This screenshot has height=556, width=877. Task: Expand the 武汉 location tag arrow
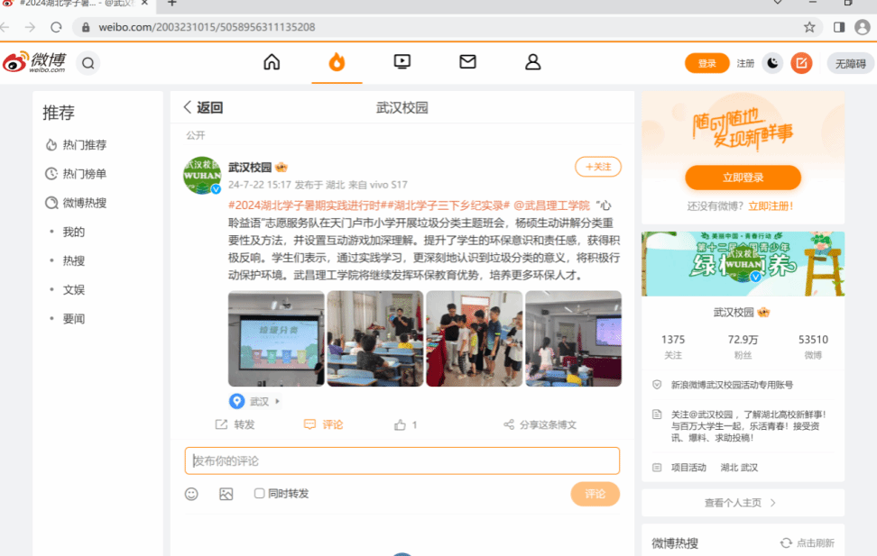tap(277, 402)
